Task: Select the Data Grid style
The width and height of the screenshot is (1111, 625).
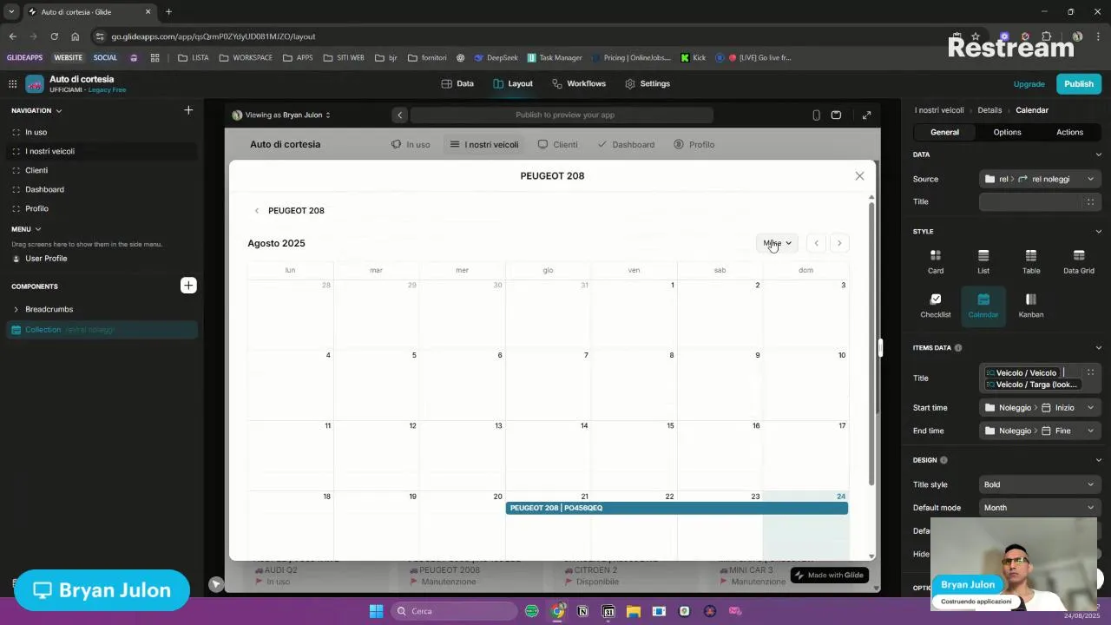Action: tap(1079, 262)
